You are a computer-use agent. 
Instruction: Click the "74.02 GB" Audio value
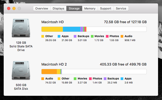point(51,83)
